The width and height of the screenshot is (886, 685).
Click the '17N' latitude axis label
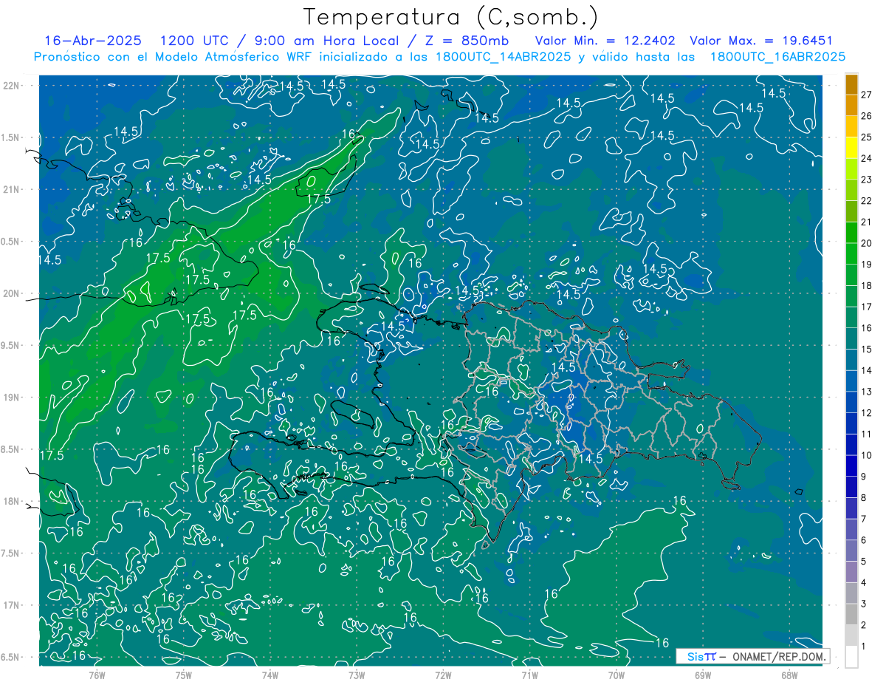tap(12, 605)
